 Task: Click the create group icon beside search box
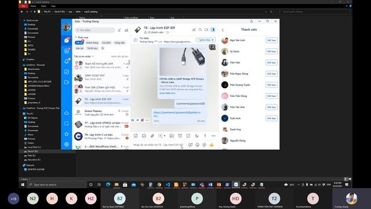[126, 30]
